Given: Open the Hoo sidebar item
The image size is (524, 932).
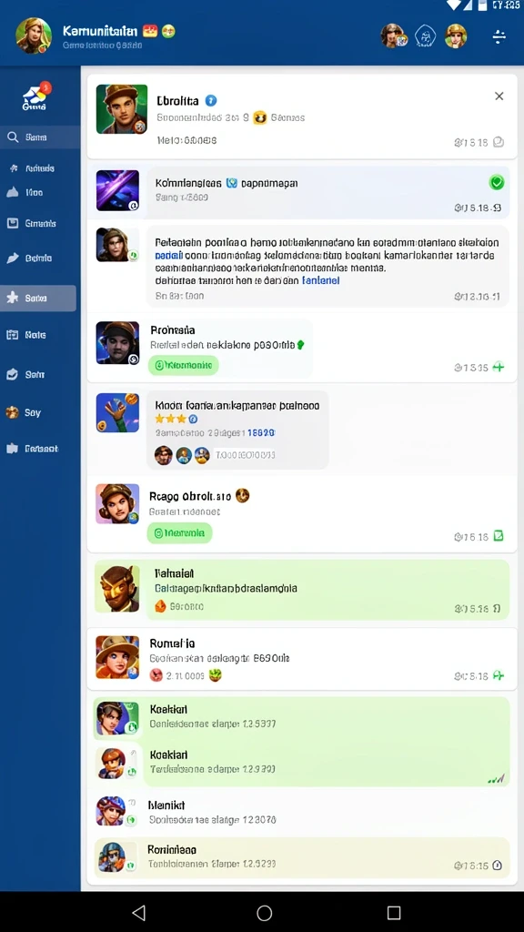Looking at the screenshot, I should click(25, 192).
